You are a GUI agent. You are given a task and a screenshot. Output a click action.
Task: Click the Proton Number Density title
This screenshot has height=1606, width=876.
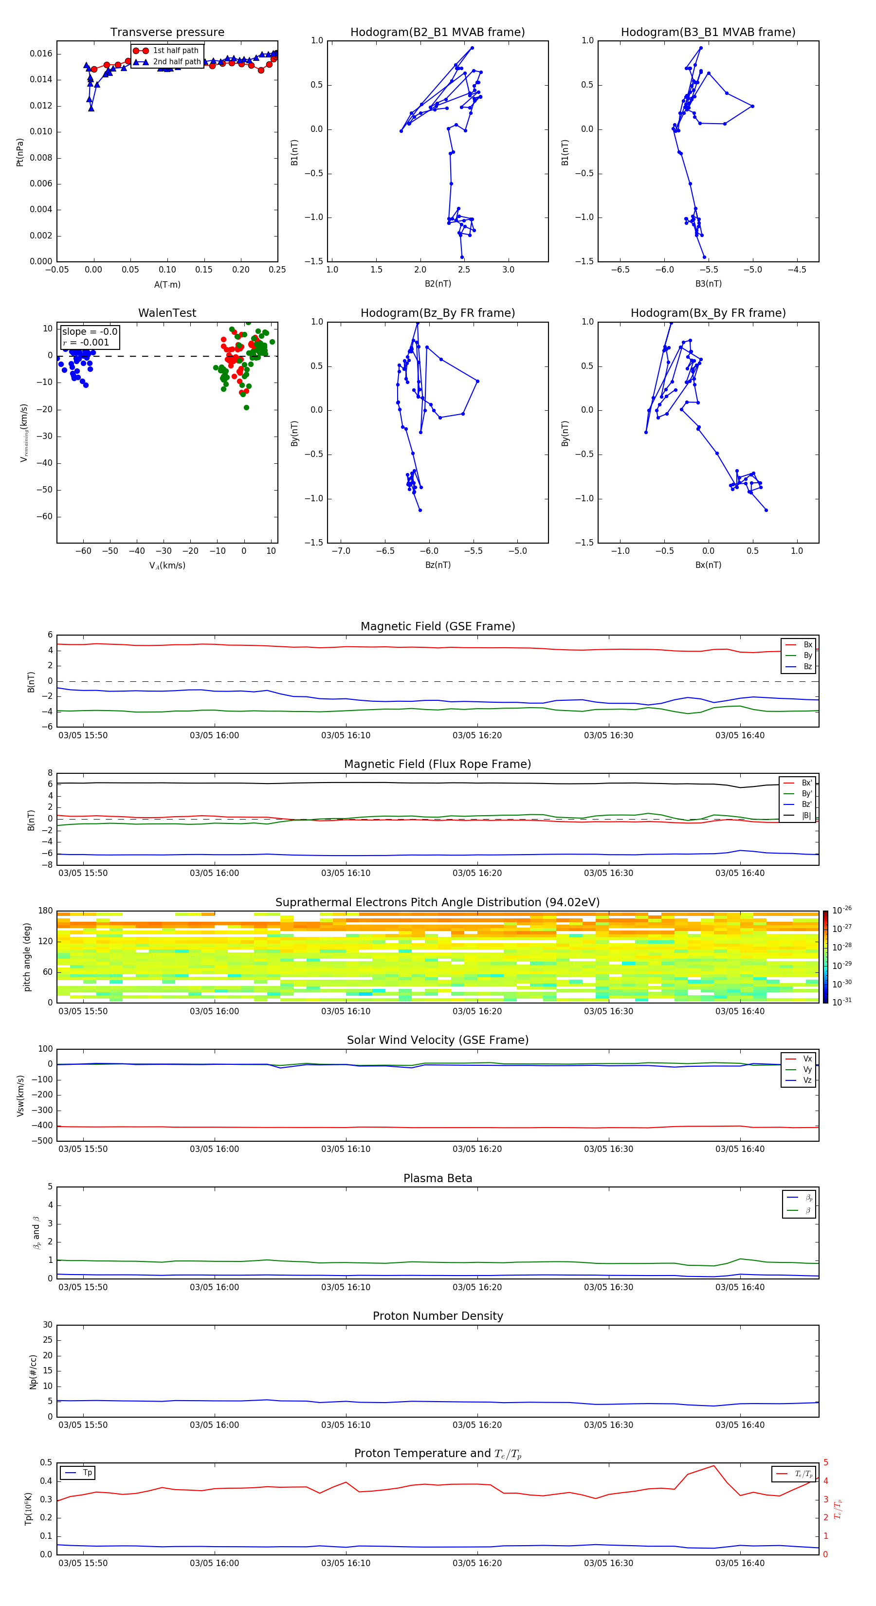[438, 1316]
